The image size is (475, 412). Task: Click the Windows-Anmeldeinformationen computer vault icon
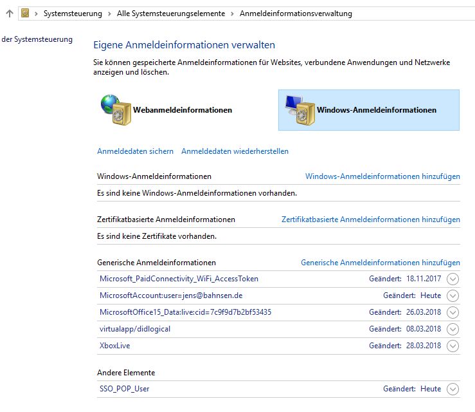[300, 110]
